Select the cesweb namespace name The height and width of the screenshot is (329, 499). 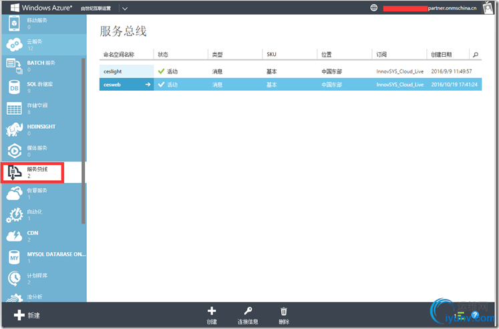pos(112,85)
